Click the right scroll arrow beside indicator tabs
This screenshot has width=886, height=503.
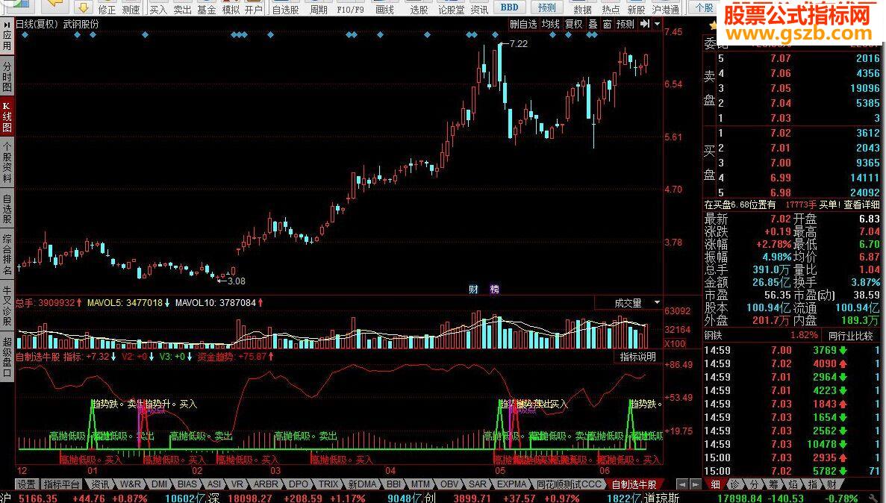[695, 484]
